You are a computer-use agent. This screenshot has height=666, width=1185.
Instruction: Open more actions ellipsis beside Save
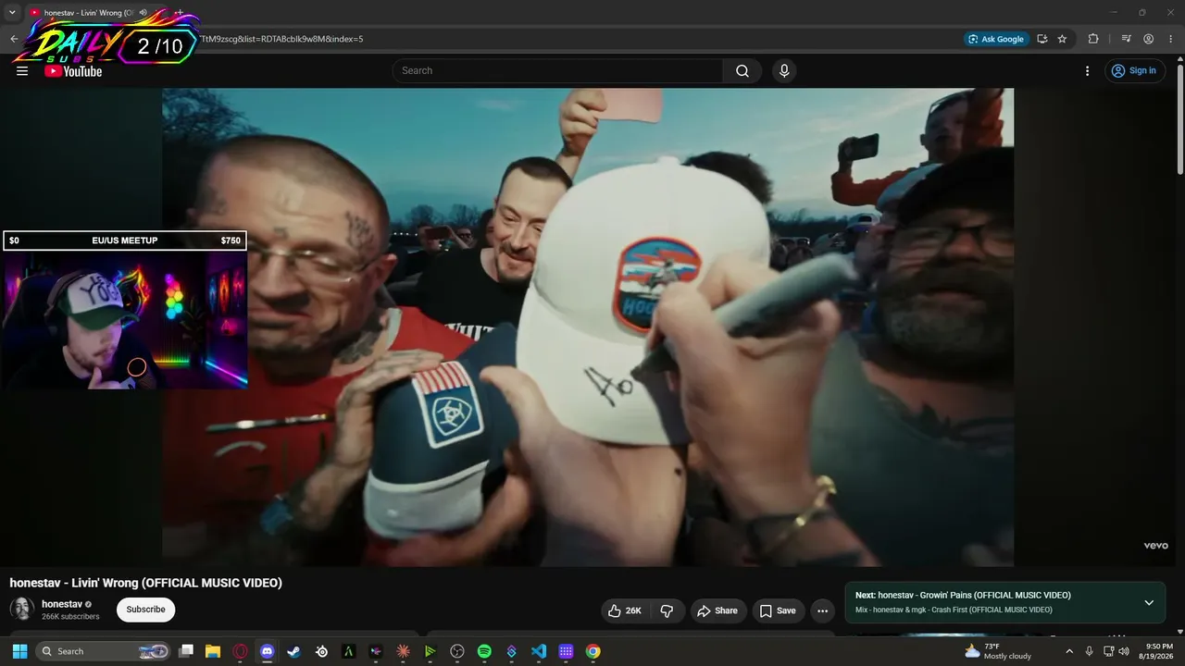(822, 610)
